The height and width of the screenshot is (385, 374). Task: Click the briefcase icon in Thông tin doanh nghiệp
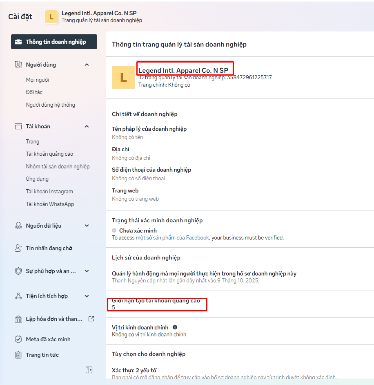18,42
